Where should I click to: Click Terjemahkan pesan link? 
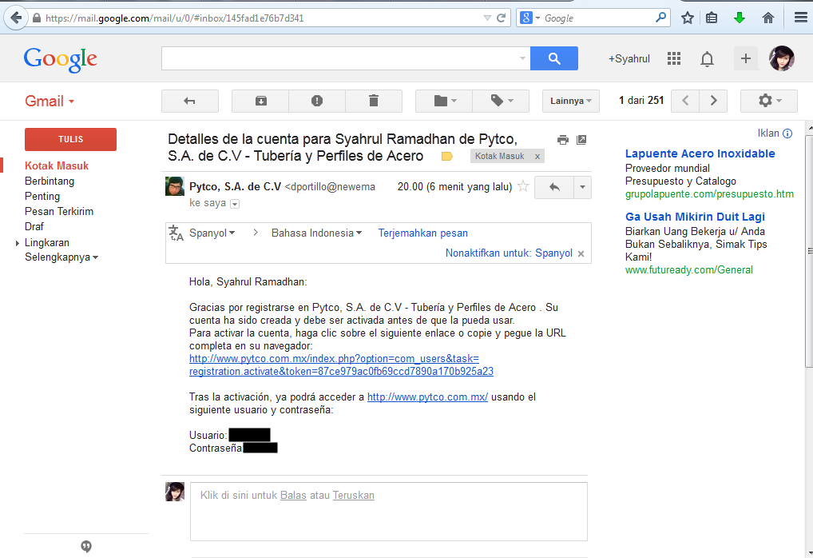[423, 233]
